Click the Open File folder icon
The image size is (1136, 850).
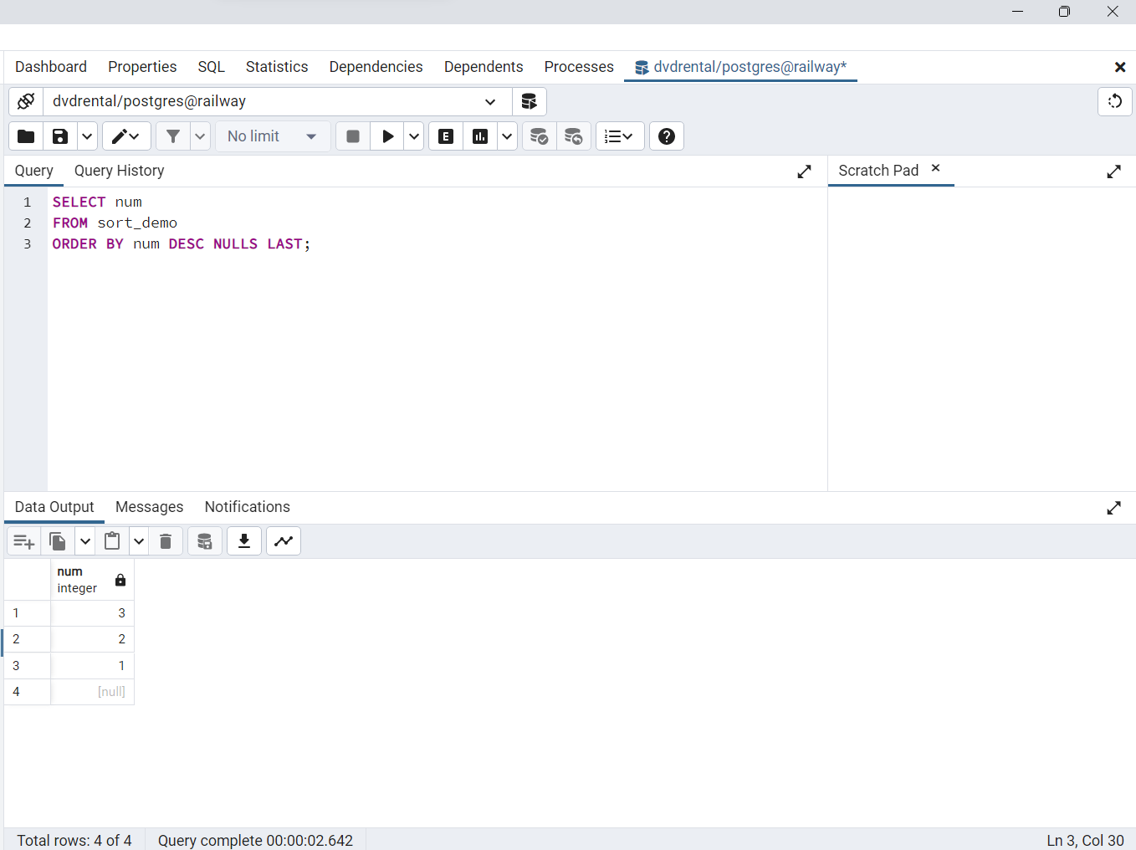click(x=26, y=136)
